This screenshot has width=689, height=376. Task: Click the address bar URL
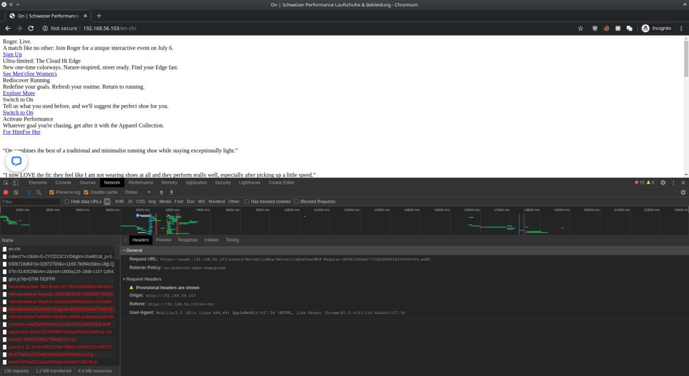pyautogui.click(x=110, y=29)
